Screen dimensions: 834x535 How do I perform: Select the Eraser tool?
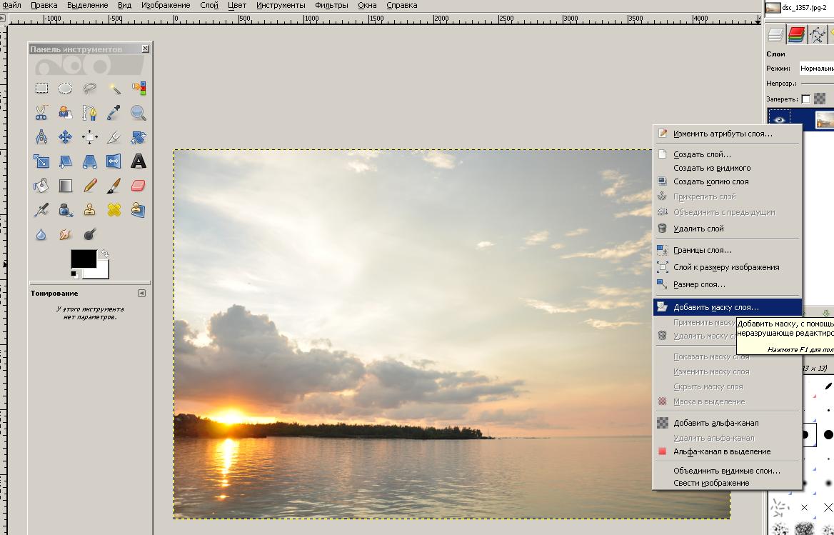[138, 186]
